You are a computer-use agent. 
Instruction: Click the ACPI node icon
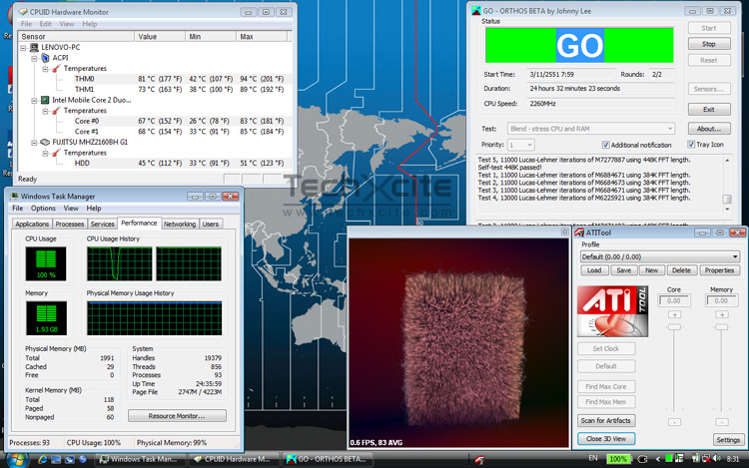45,58
